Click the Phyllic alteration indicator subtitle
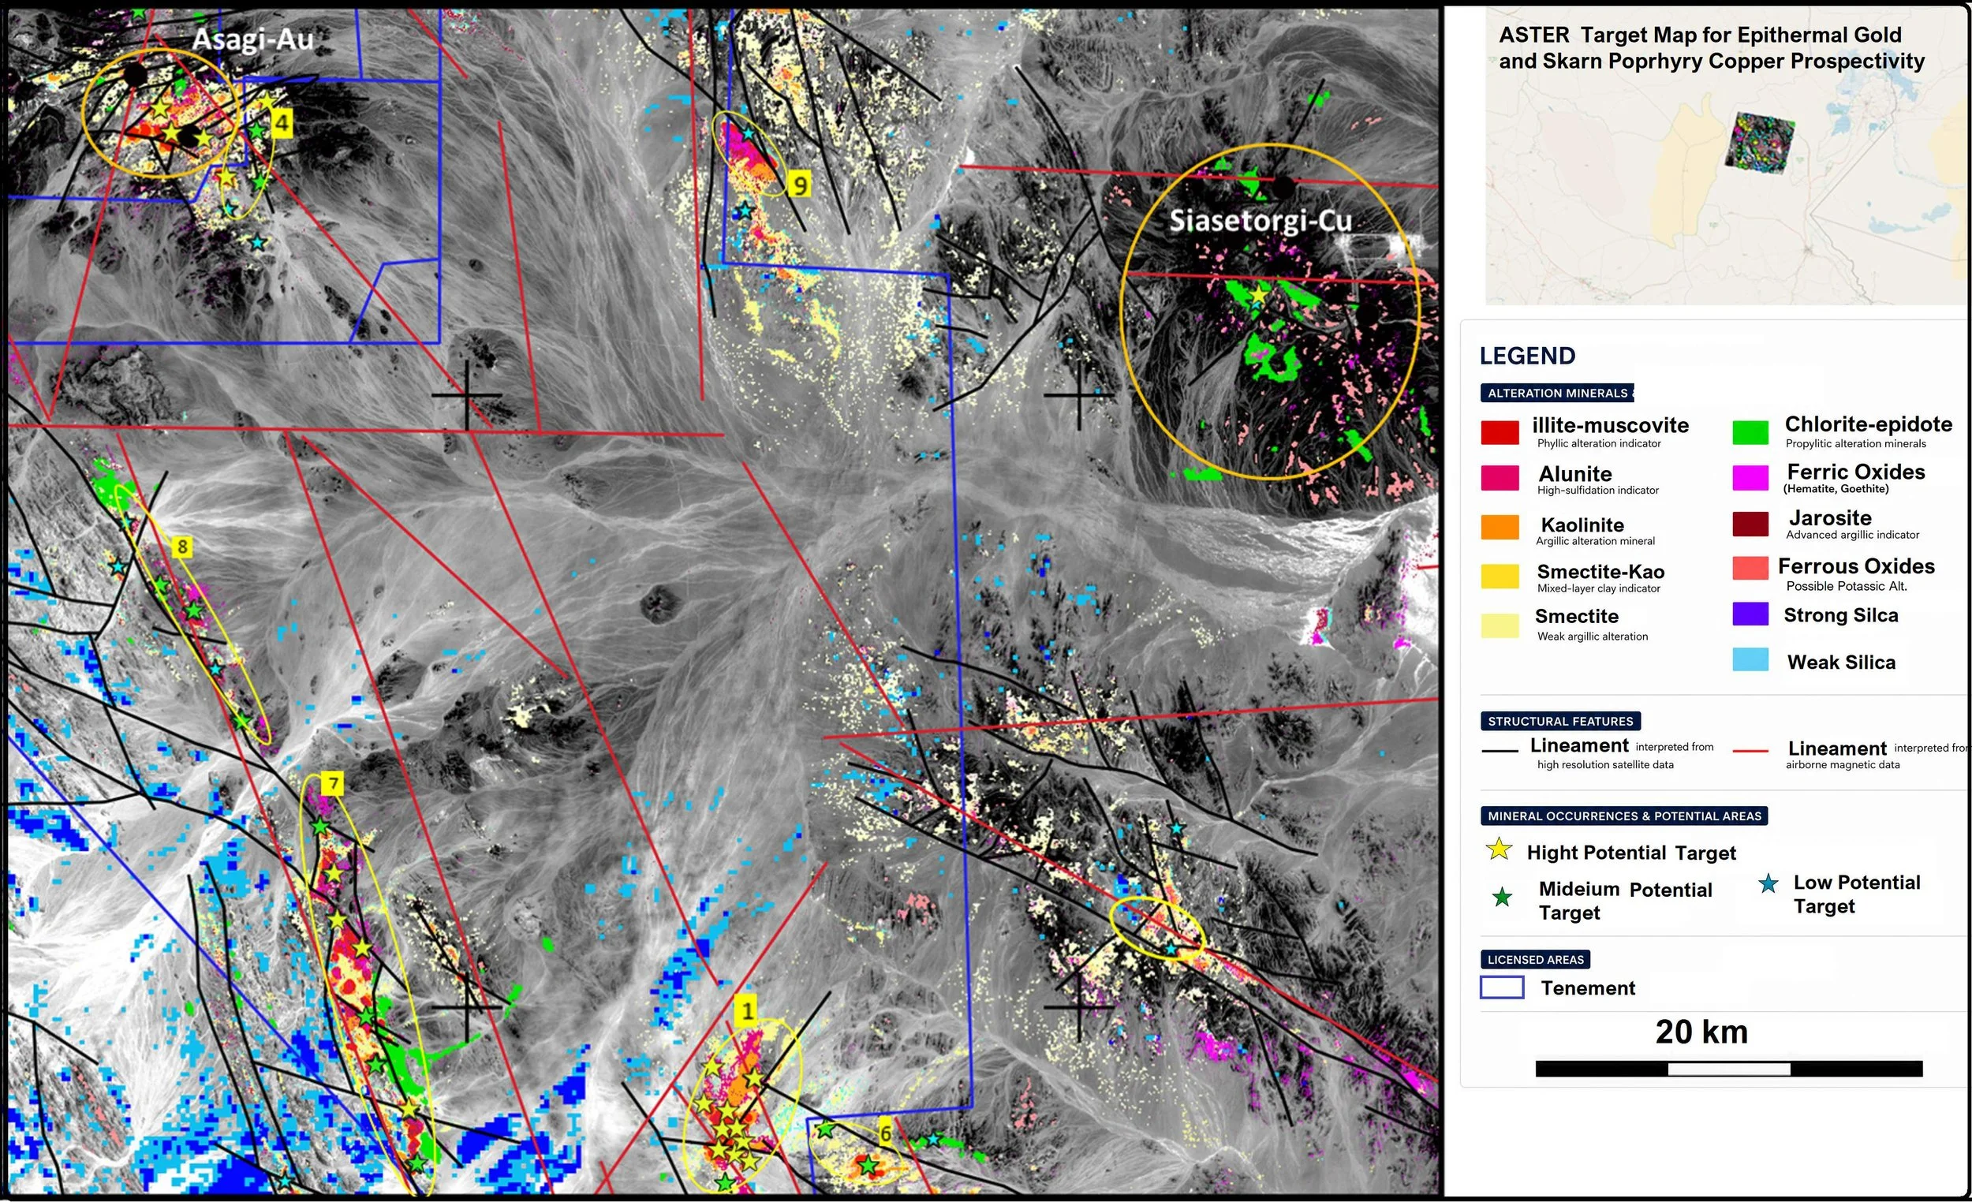The image size is (1972, 1202). [1599, 443]
